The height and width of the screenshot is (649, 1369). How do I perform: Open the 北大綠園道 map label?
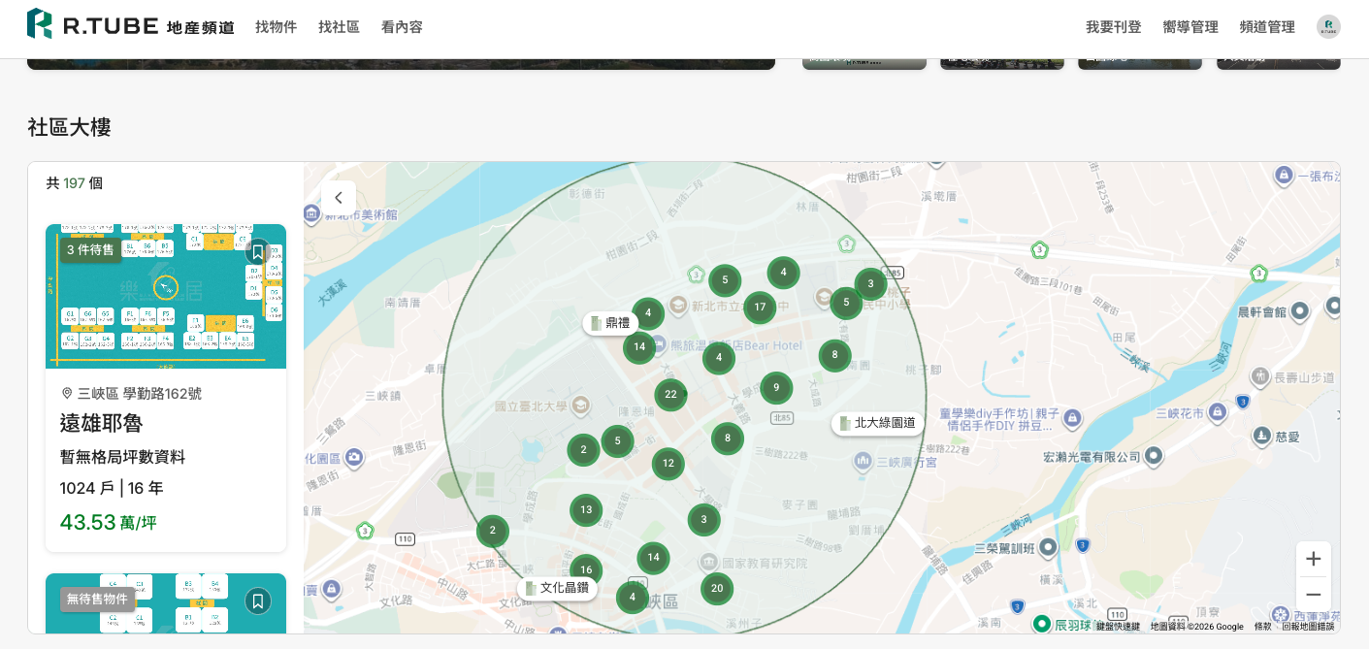(877, 423)
